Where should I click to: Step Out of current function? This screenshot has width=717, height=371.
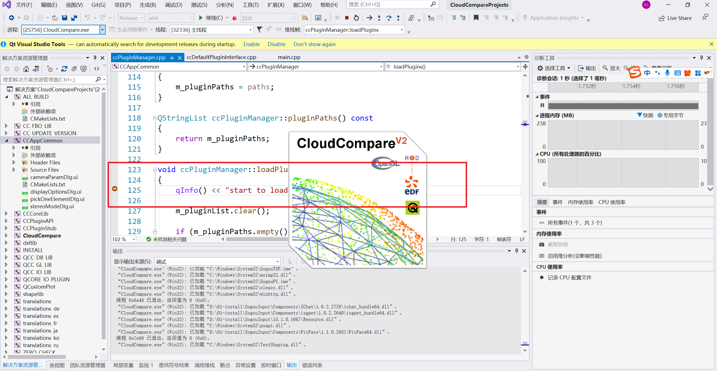(x=398, y=18)
